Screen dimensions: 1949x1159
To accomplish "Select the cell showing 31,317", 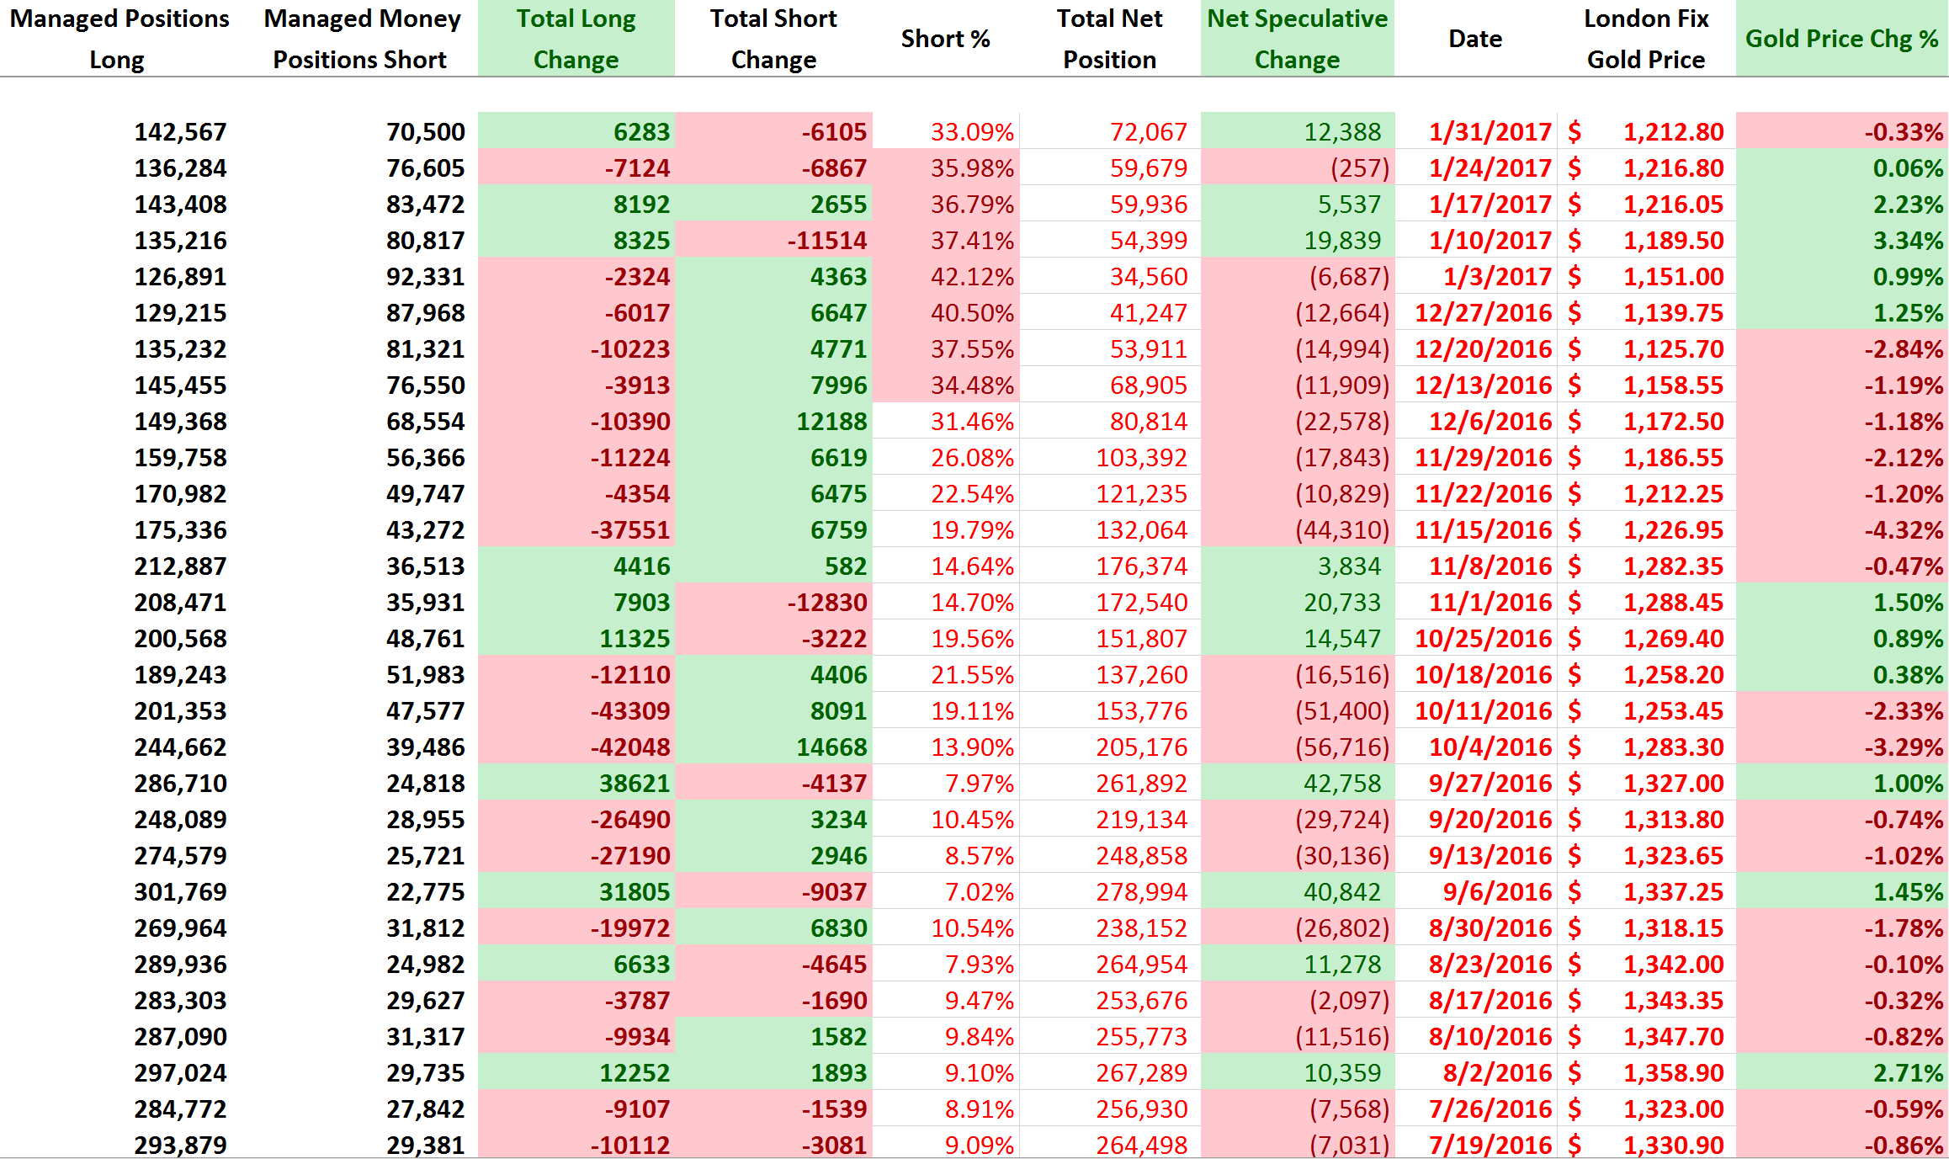I will (426, 1037).
